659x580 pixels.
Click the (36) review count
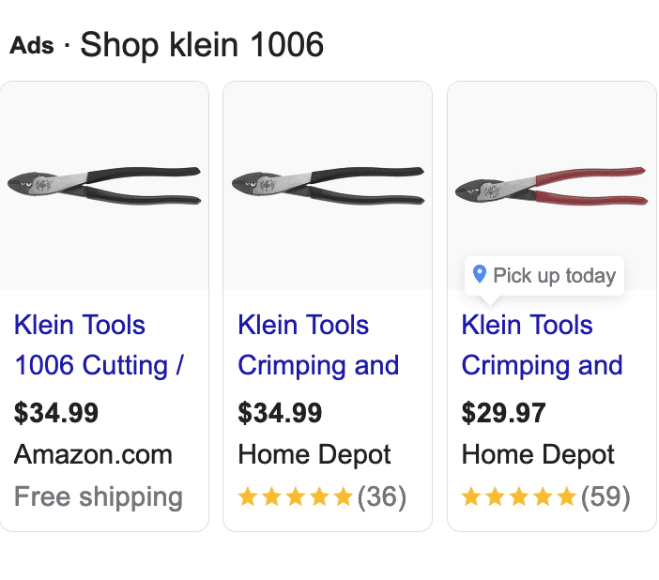pyautogui.click(x=382, y=496)
